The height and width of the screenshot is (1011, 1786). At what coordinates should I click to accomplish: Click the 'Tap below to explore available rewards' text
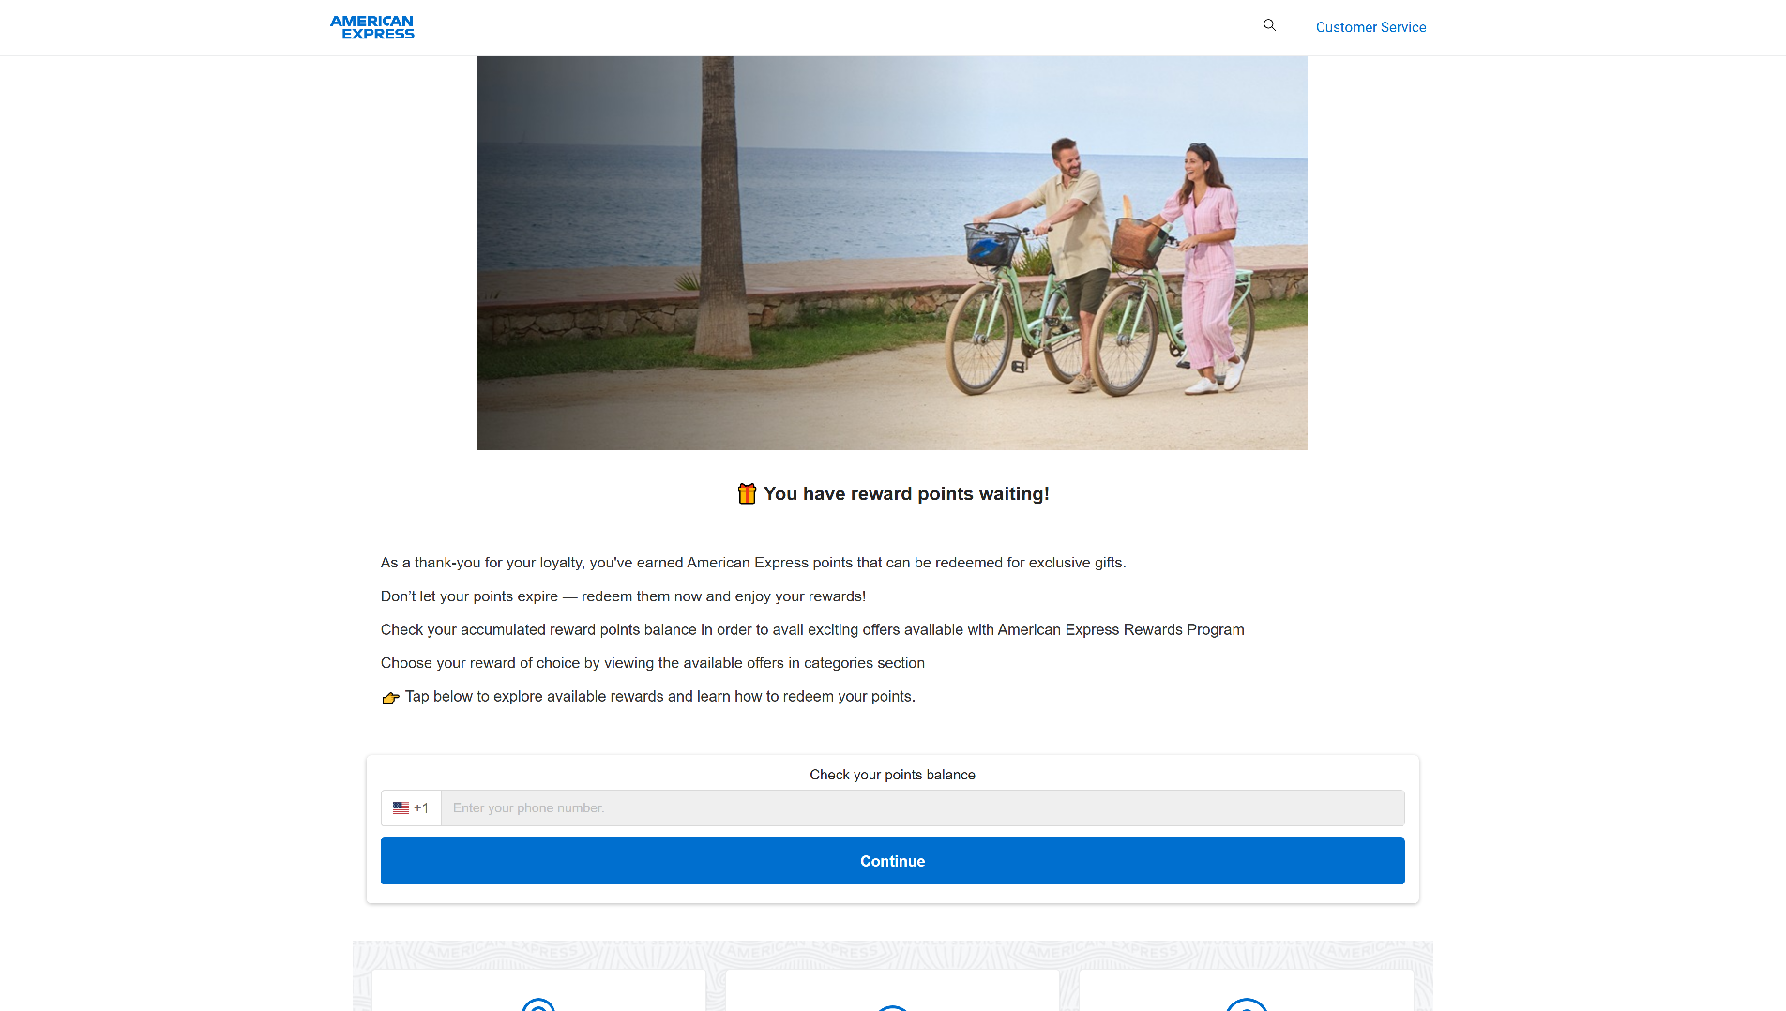660,697
